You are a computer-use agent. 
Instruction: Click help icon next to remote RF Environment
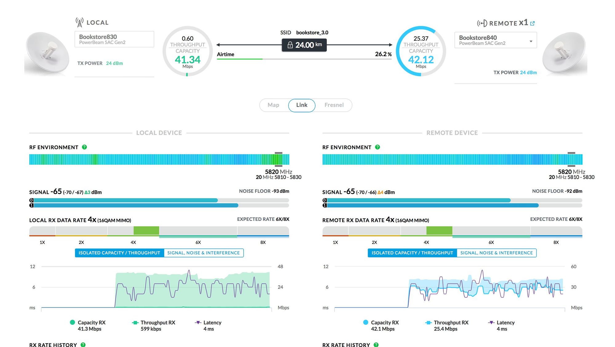[378, 147]
